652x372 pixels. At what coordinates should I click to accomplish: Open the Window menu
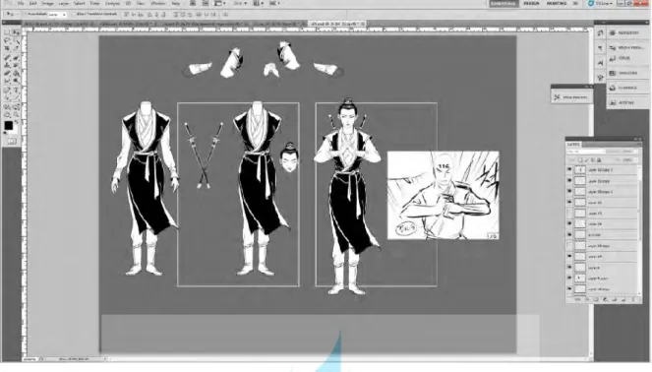point(158,3)
